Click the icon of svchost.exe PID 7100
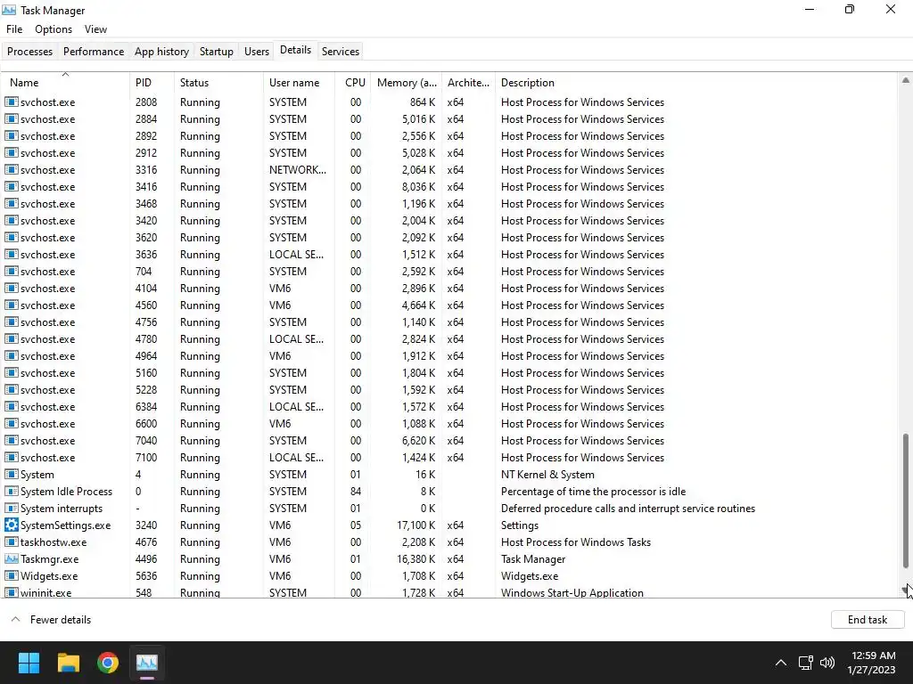 click(x=11, y=458)
